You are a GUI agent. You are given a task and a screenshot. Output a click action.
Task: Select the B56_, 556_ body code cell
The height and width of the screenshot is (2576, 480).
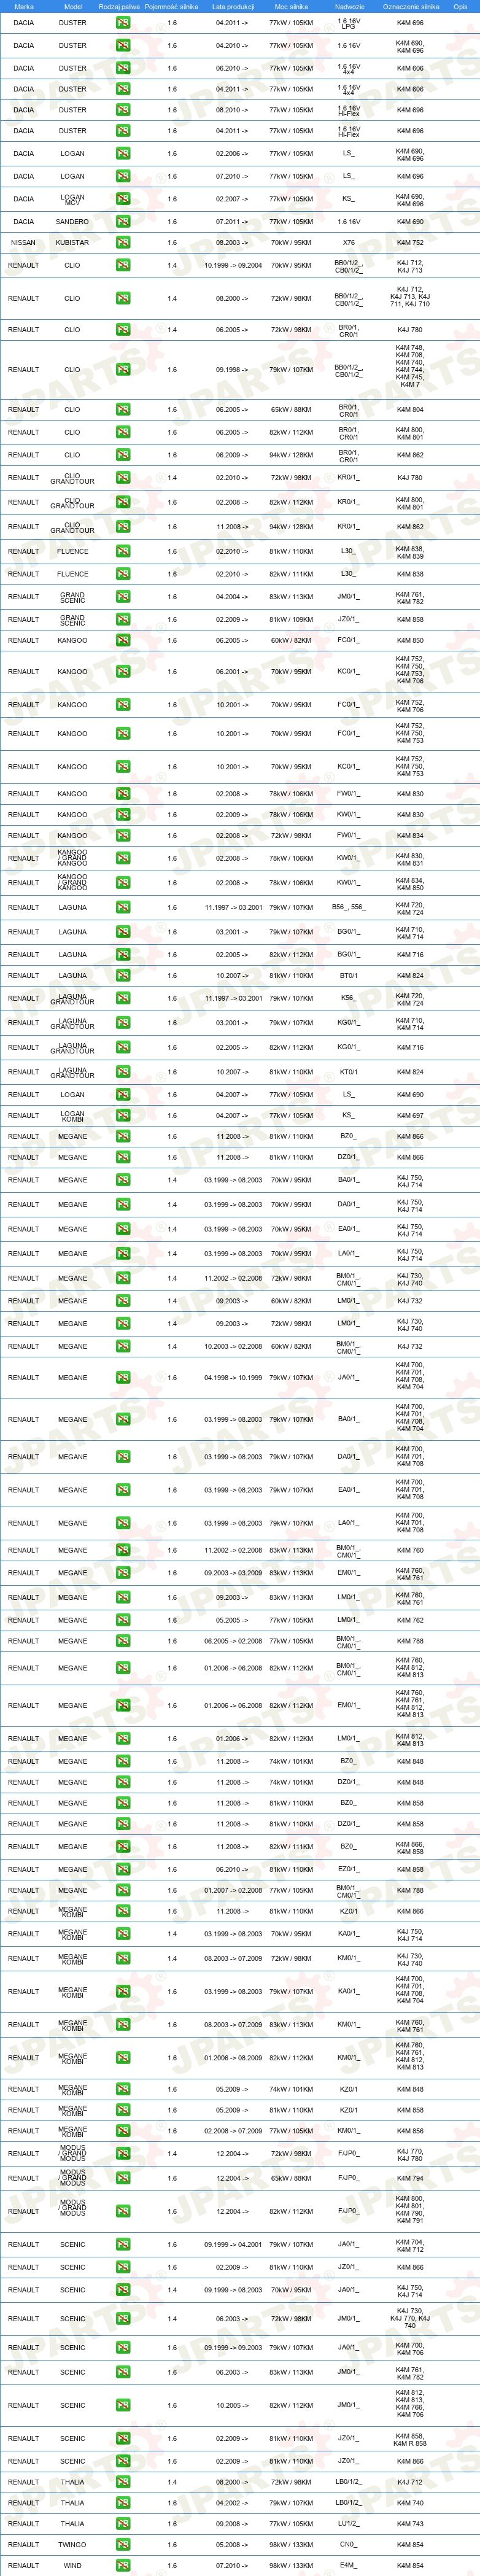pyautogui.click(x=348, y=907)
